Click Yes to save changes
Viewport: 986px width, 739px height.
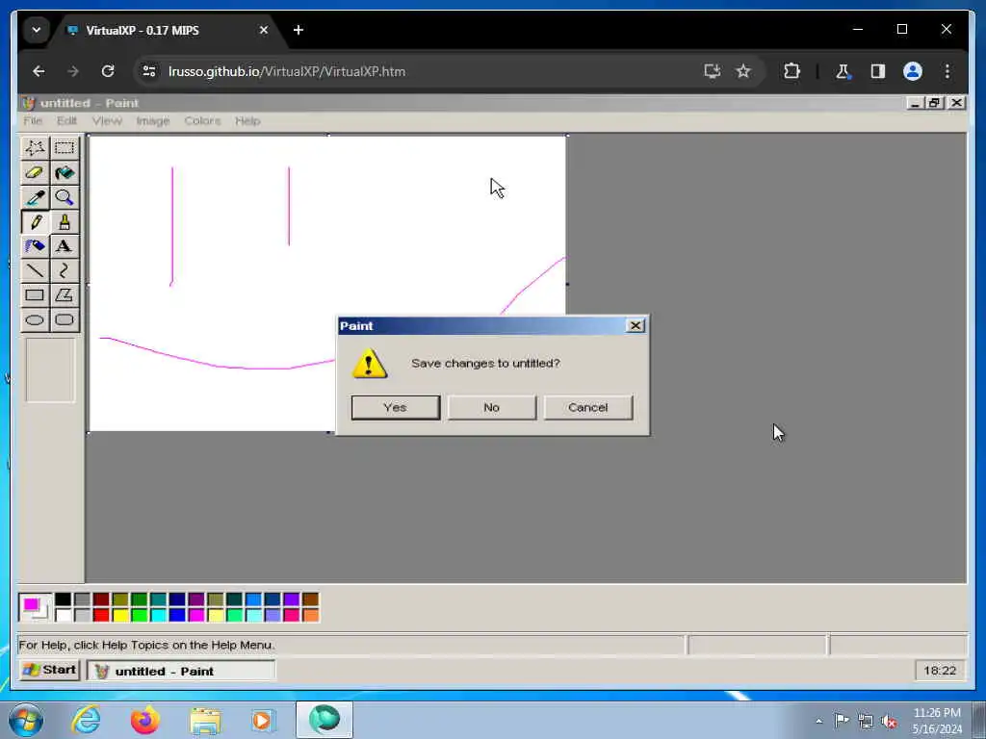(x=396, y=407)
